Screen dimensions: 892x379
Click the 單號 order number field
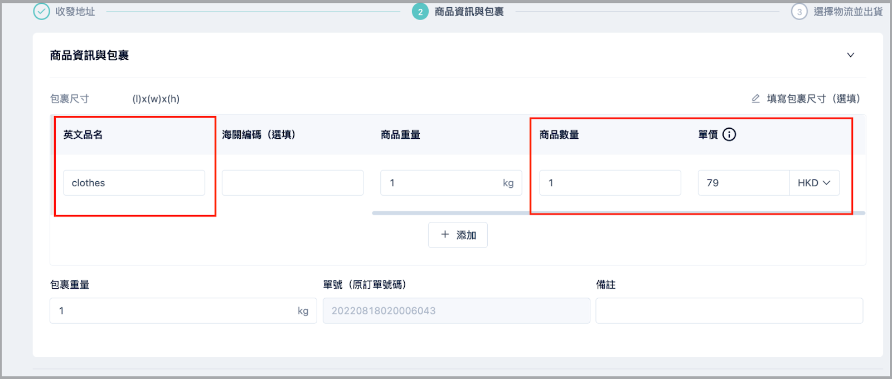click(x=457, y=310)
